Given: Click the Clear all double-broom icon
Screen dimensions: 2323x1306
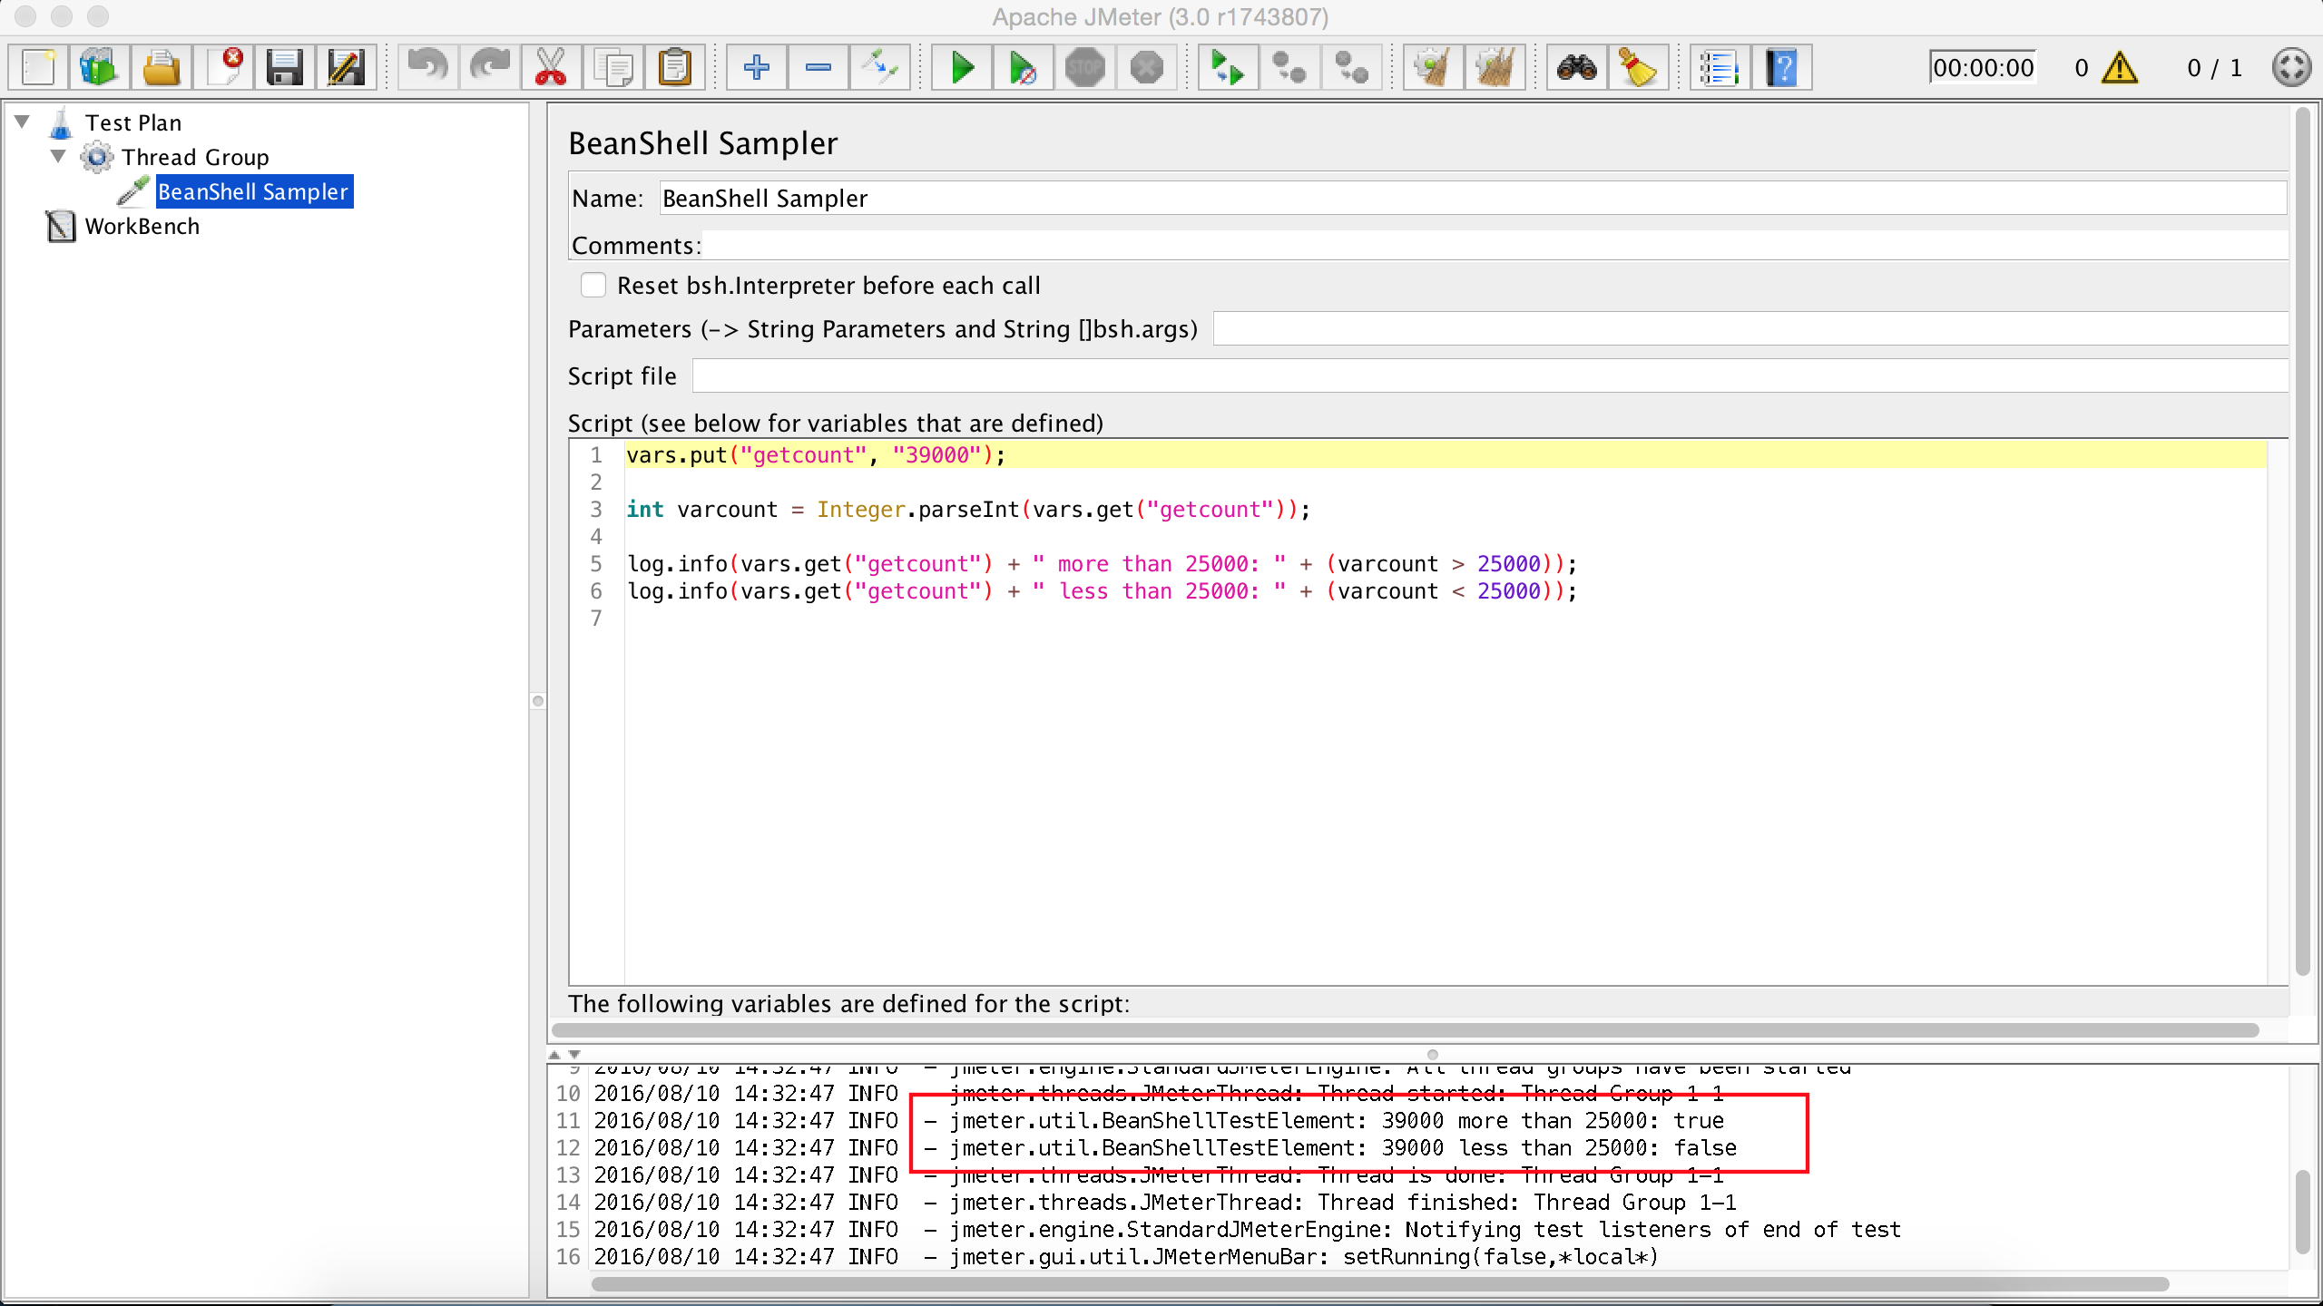Looking at the screenshot, I should point(1495,68).
